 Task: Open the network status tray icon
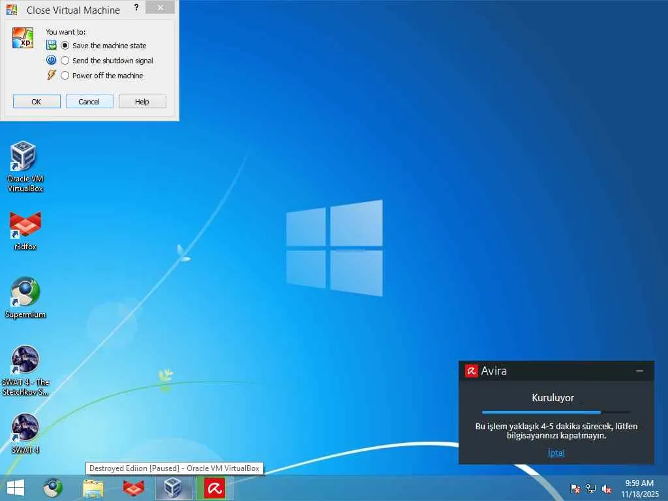click(x=591, y=489)
